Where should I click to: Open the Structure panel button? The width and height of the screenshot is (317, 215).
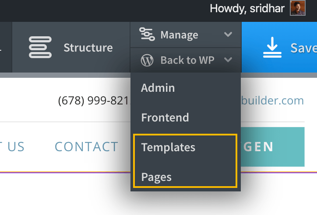[x=71, y=47]
